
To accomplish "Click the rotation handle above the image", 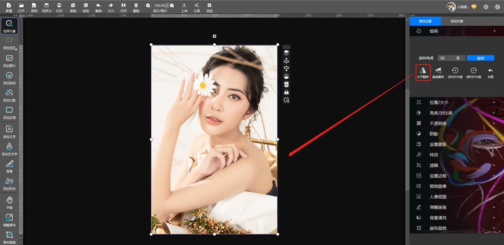I will tap(215, 36).
